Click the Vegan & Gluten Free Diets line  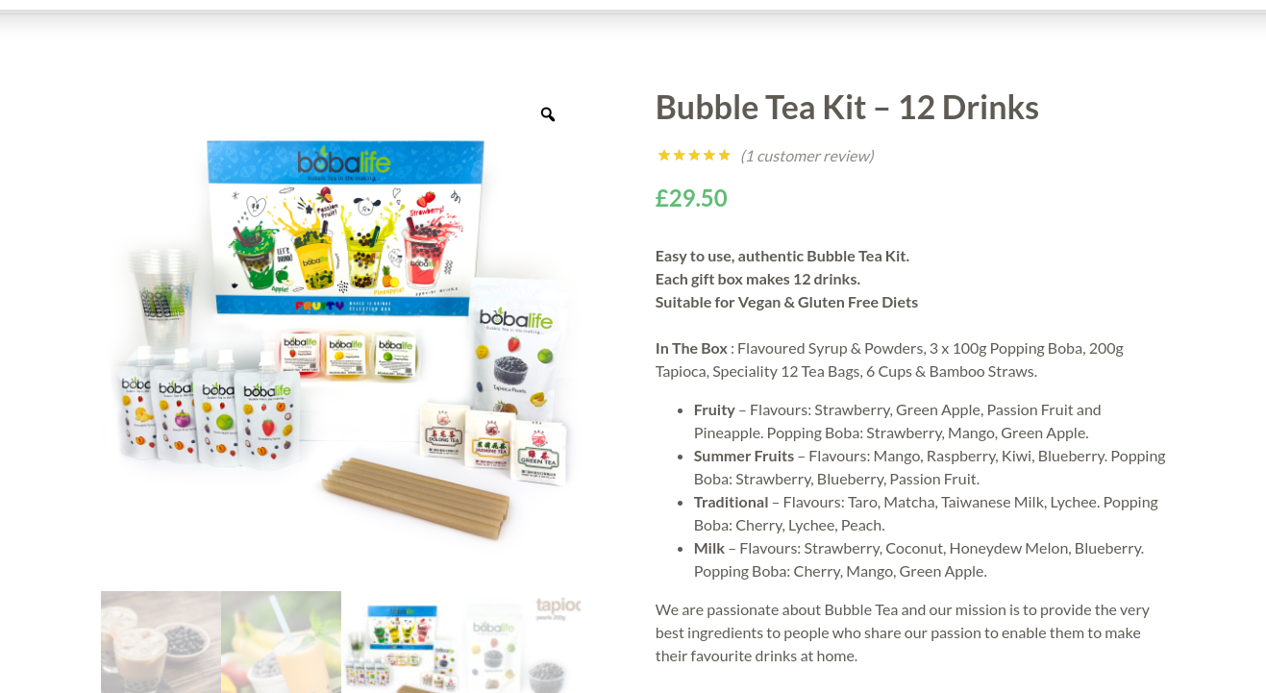click(786, 302)
